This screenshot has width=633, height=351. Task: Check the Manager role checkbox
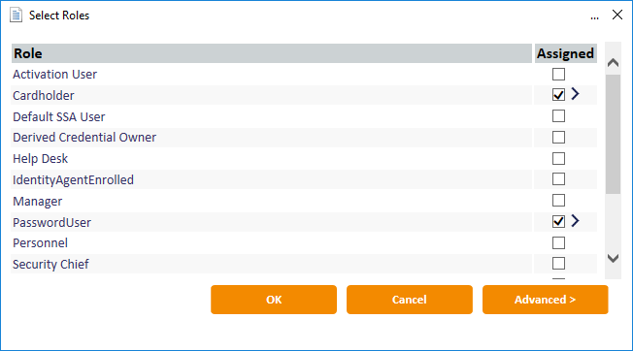point(558,201)
